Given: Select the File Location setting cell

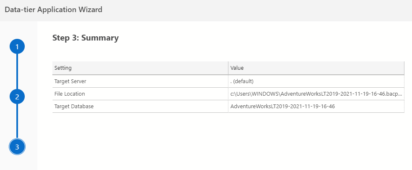Looking at the screenshot, I should click(70, 94).
